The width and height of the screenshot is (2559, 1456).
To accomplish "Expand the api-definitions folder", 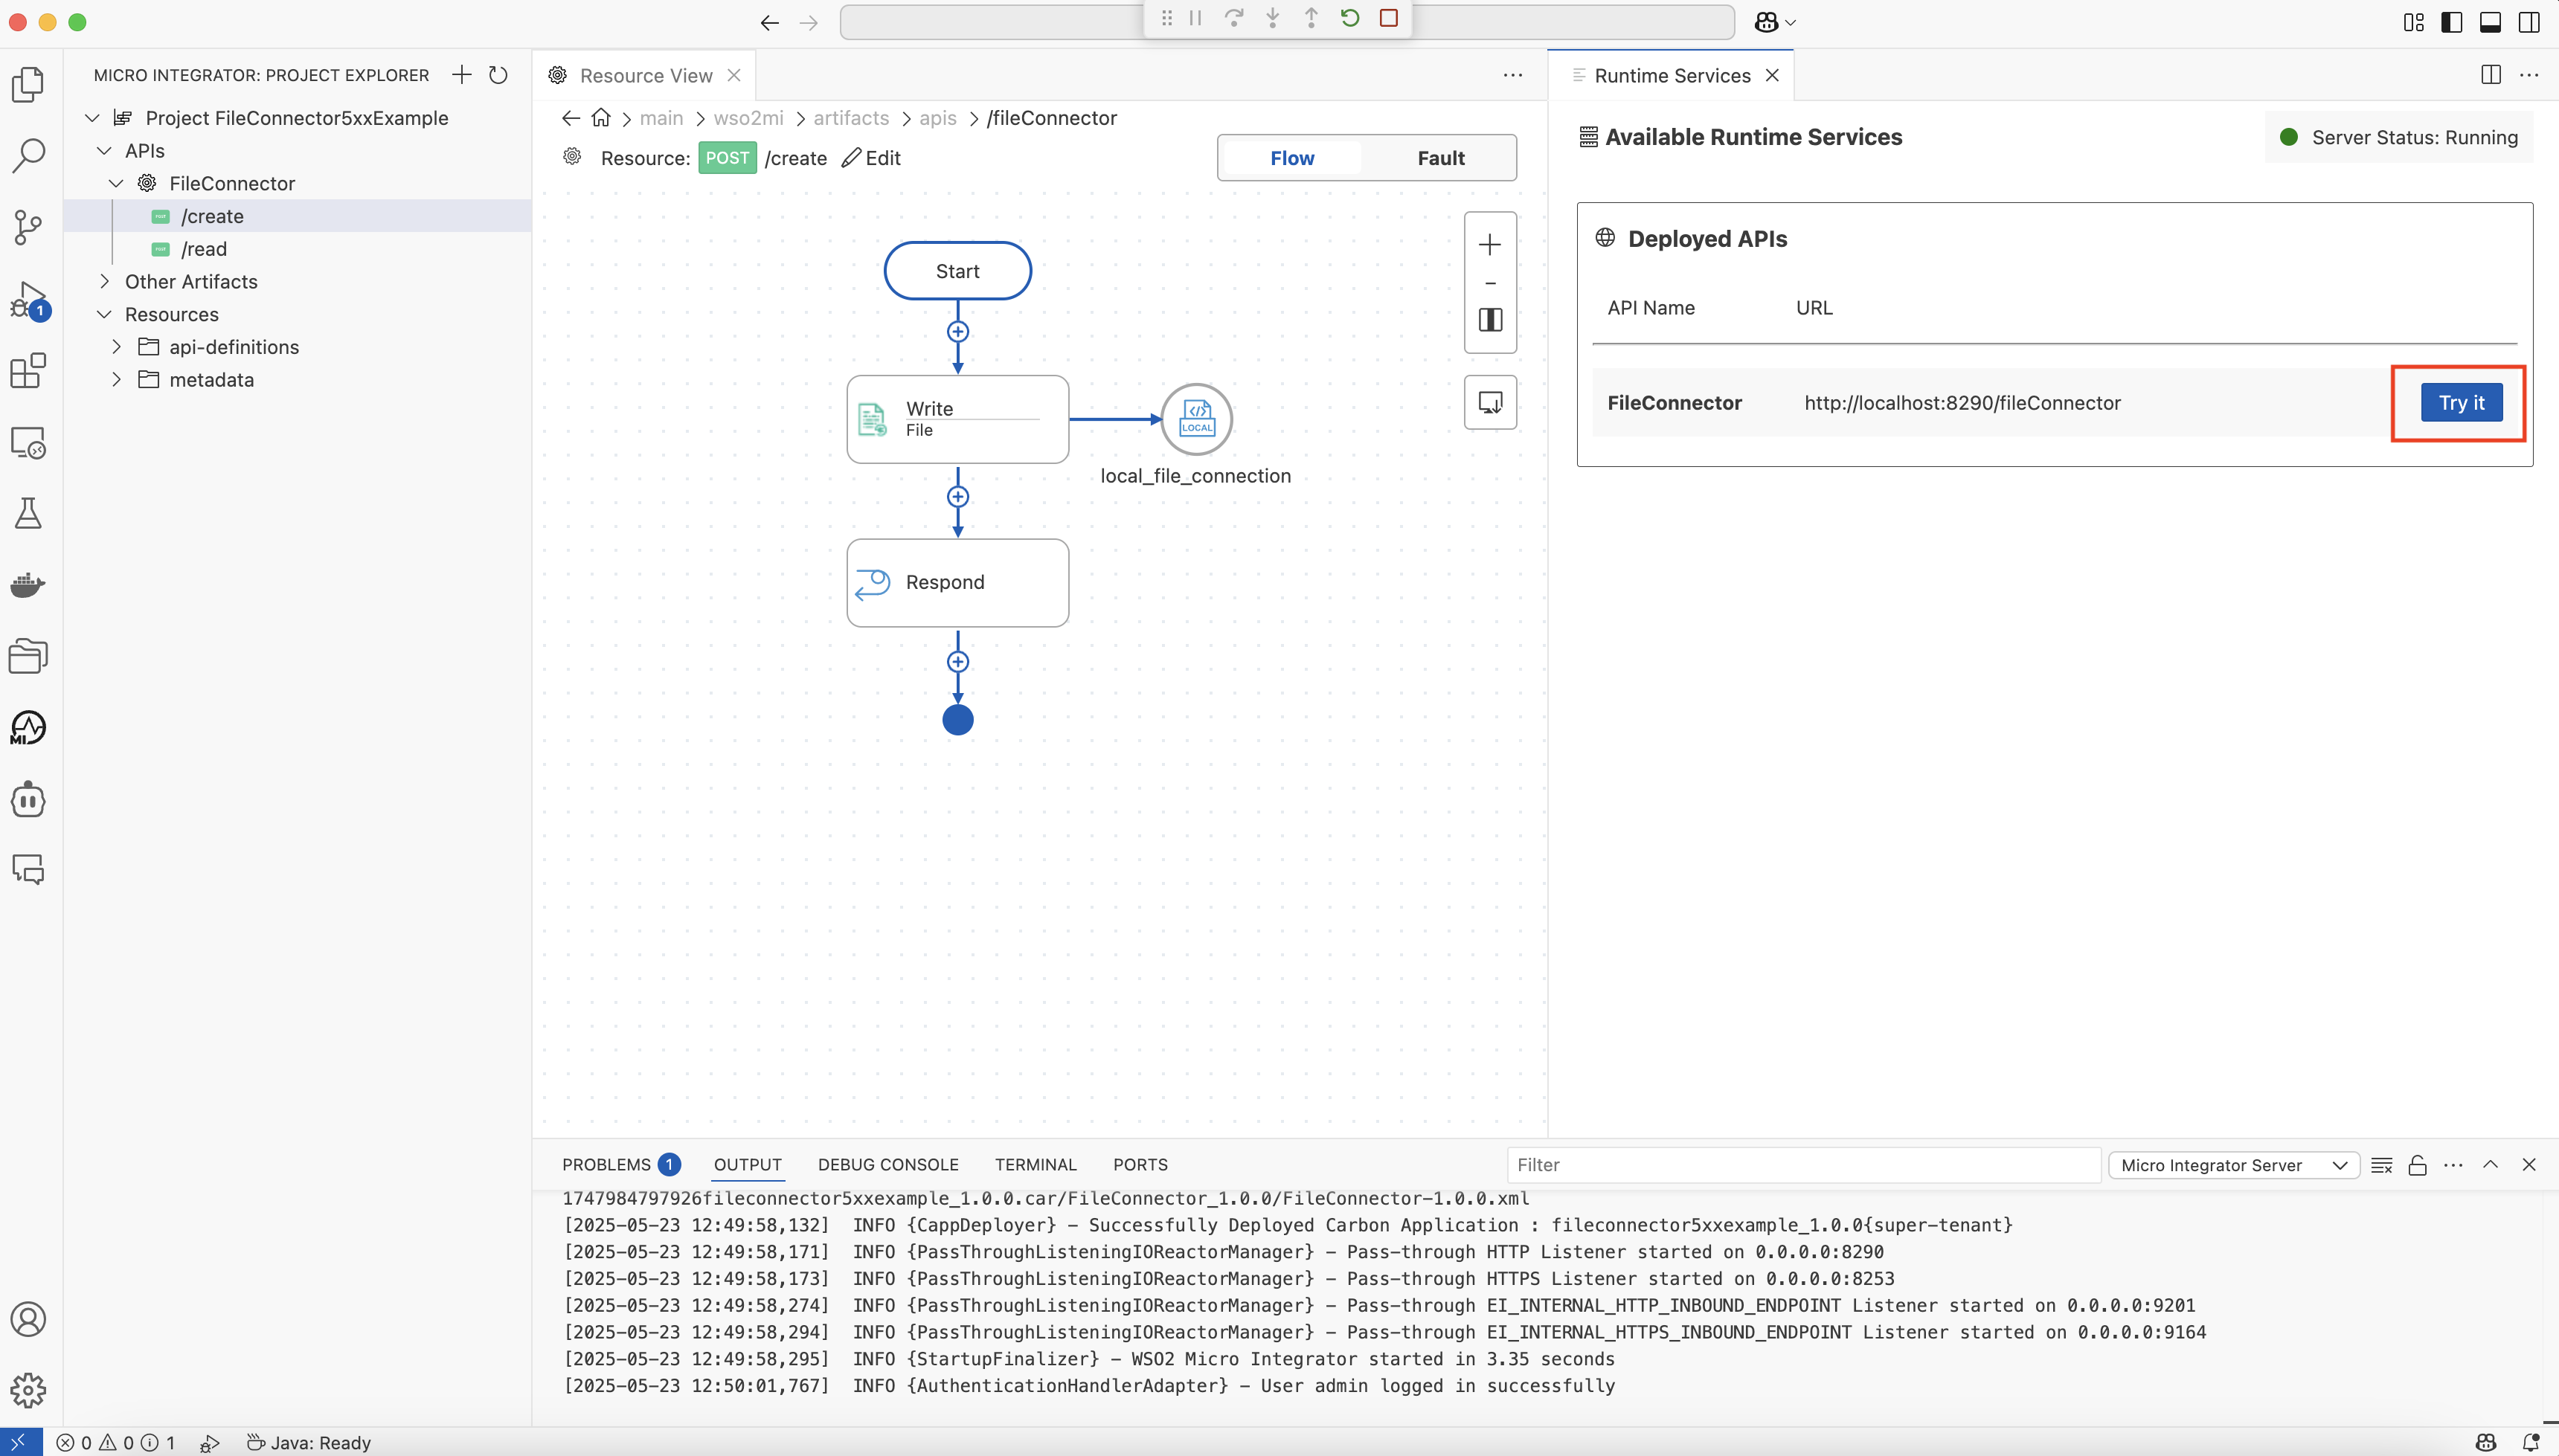I will coord(116,347).
